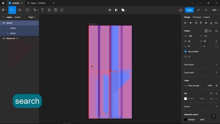Open the Resources tool

[49, 10]
